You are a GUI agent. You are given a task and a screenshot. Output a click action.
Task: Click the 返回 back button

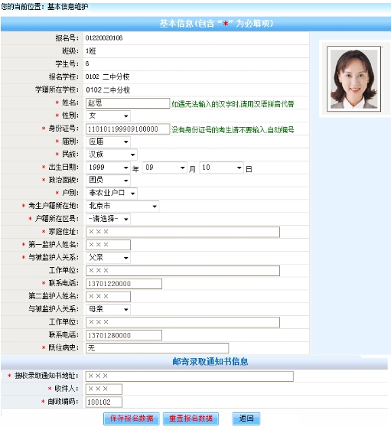(246, 419)
